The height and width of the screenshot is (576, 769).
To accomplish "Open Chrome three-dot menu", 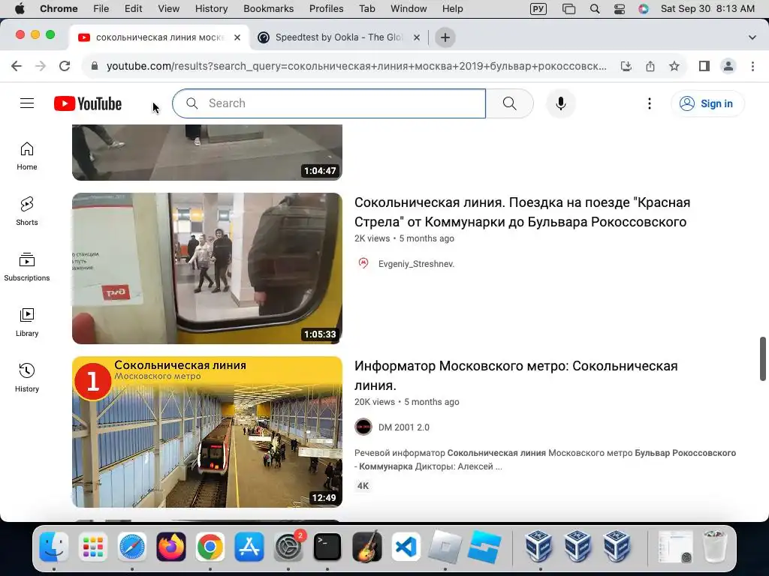I will (x=752, y=66).
